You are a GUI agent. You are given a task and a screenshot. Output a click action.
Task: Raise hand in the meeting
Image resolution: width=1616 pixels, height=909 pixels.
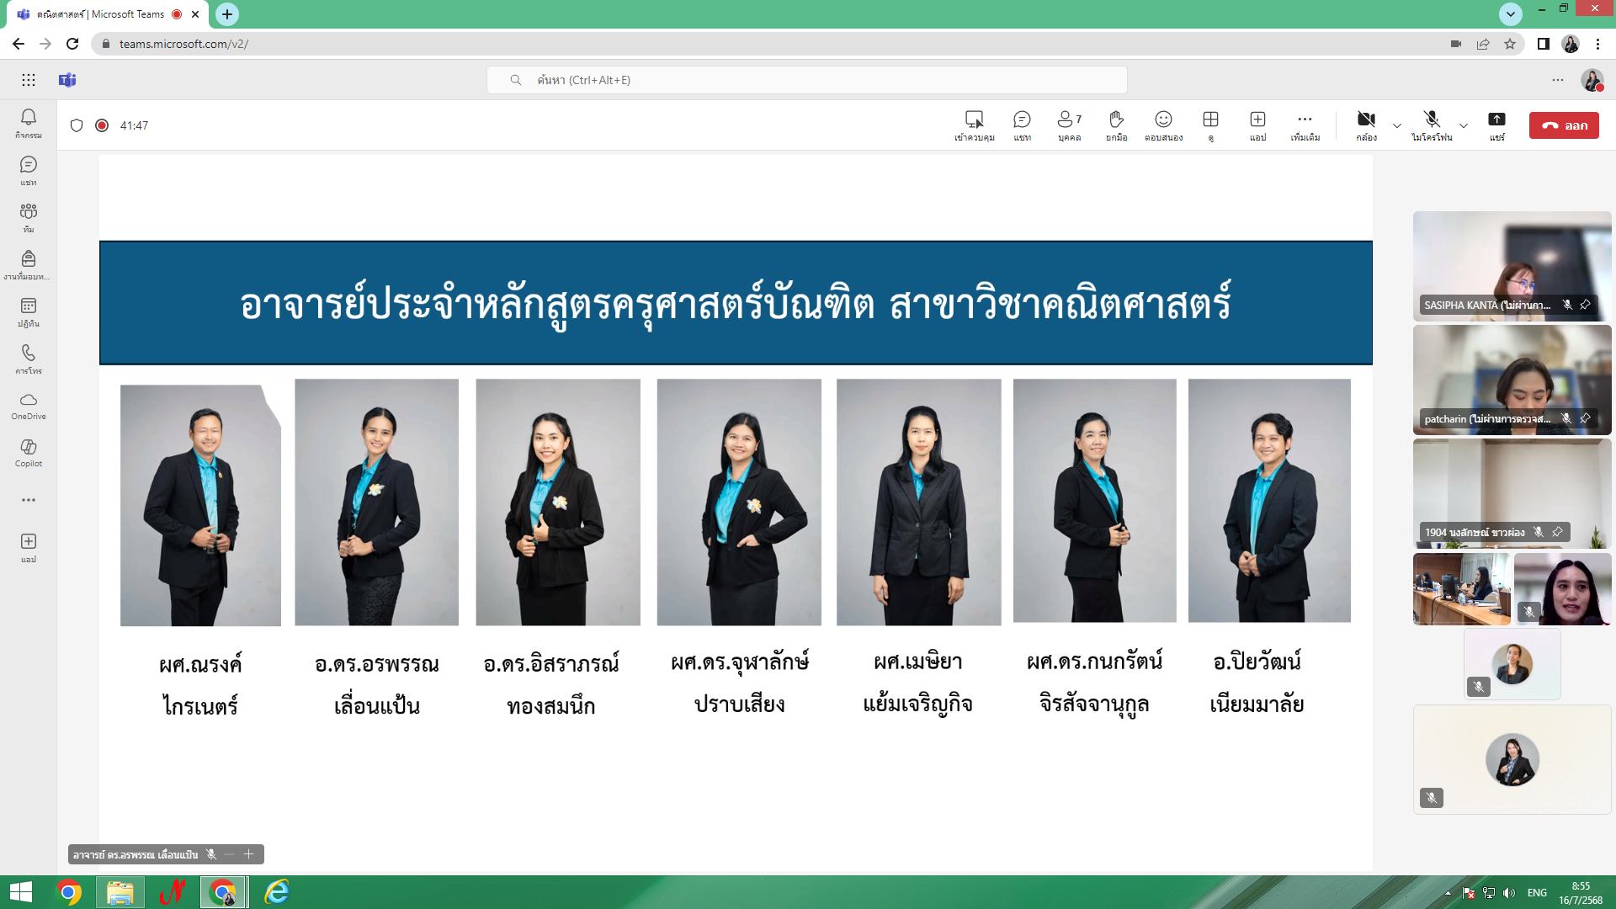pos(1116,125)
